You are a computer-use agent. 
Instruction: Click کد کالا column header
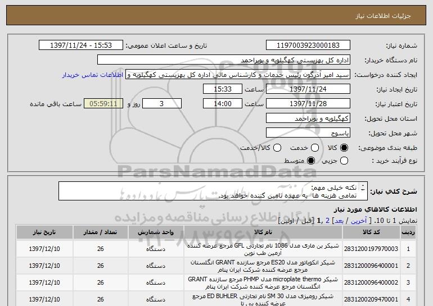point(371,232)
